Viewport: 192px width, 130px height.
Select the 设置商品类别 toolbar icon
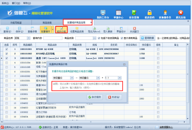[77, 30]
